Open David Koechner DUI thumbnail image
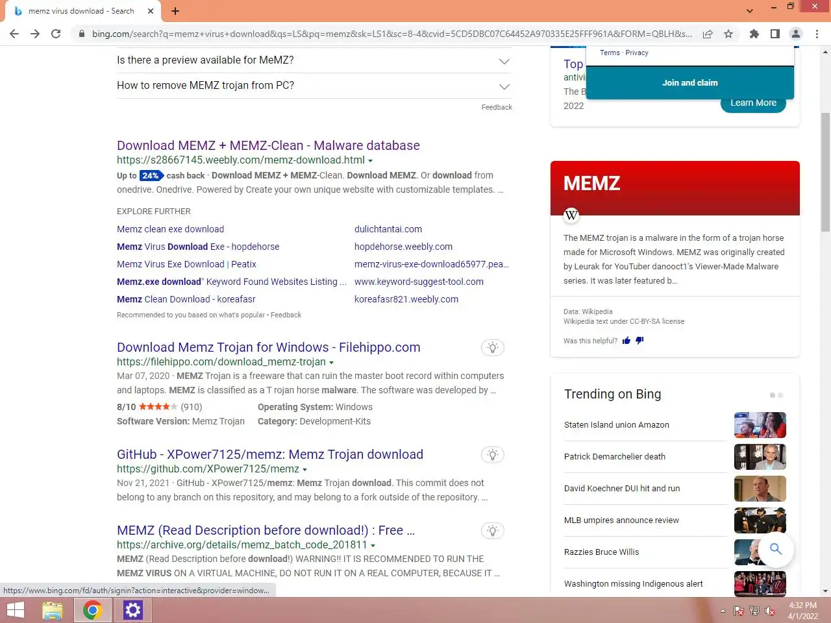The image size is (831, 623). pos(760,489)
